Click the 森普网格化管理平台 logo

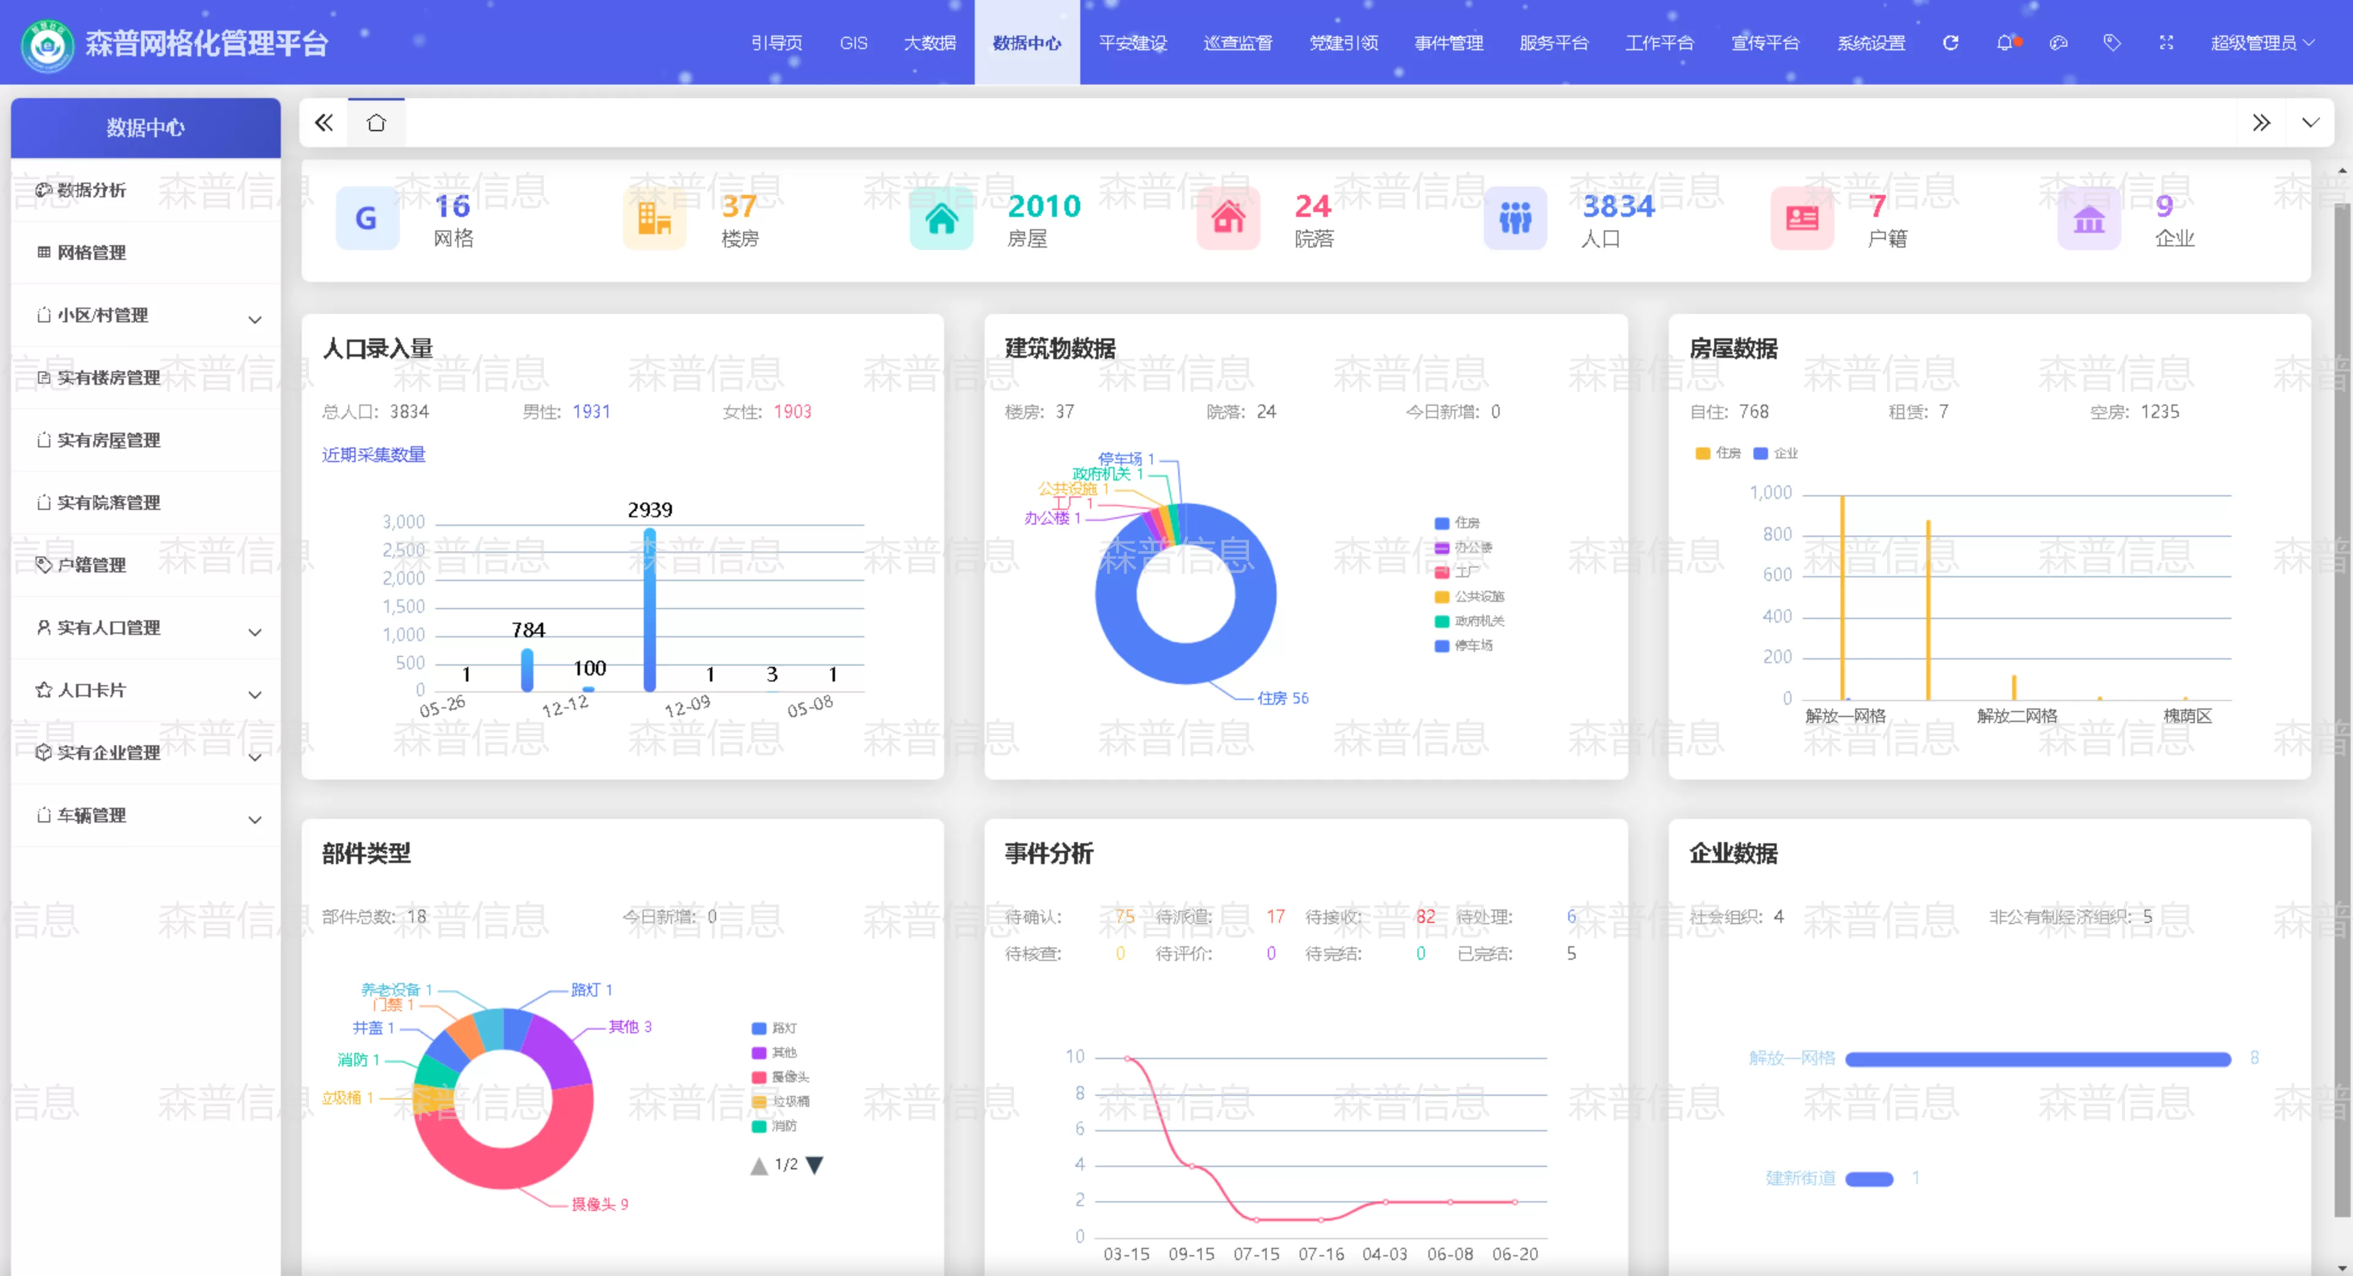click(47, 45)
